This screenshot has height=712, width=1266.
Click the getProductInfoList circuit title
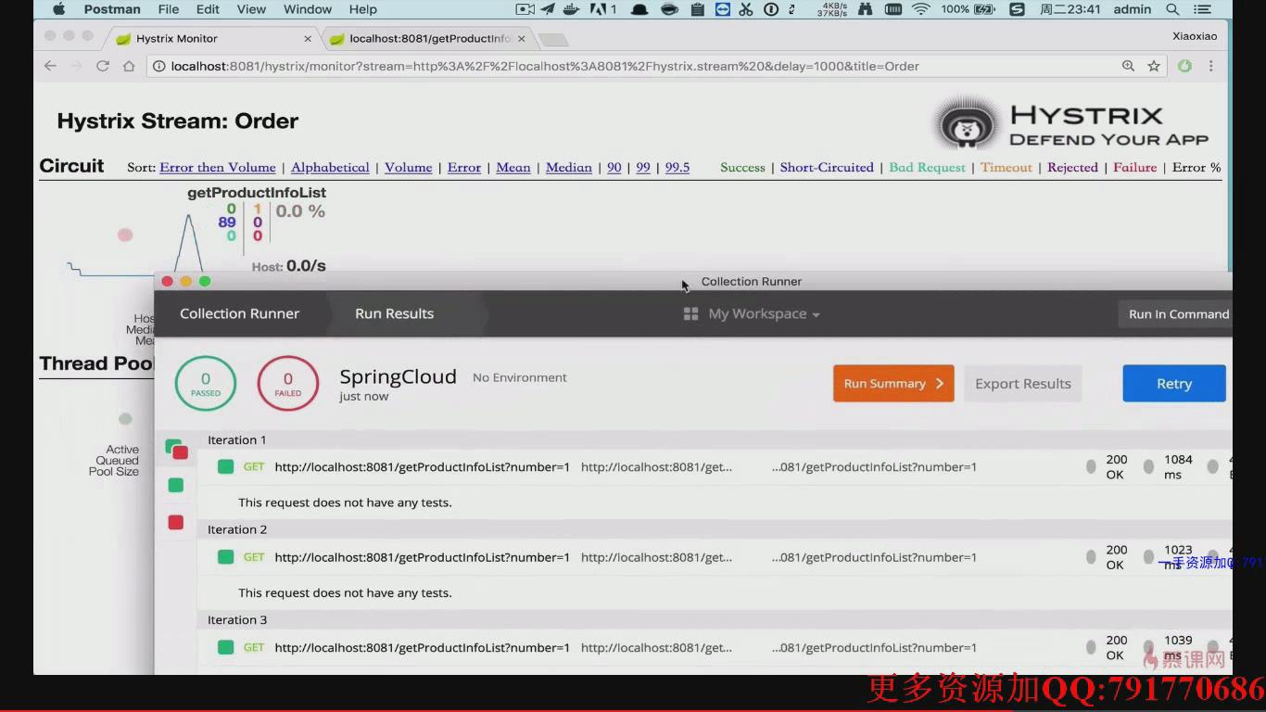pos(257,193)
